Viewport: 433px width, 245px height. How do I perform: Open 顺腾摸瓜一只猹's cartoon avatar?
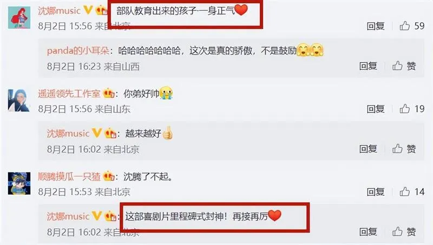pos(19,183)
